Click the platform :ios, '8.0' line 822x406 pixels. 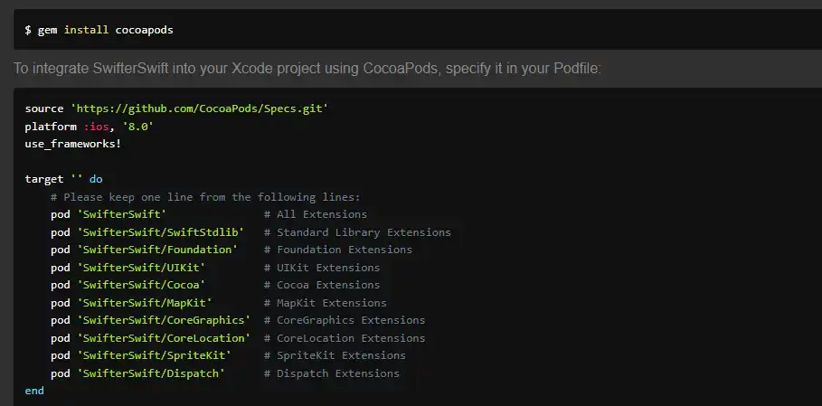tap(90, 127)
